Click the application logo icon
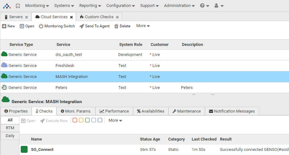 (x=7, y=6)
